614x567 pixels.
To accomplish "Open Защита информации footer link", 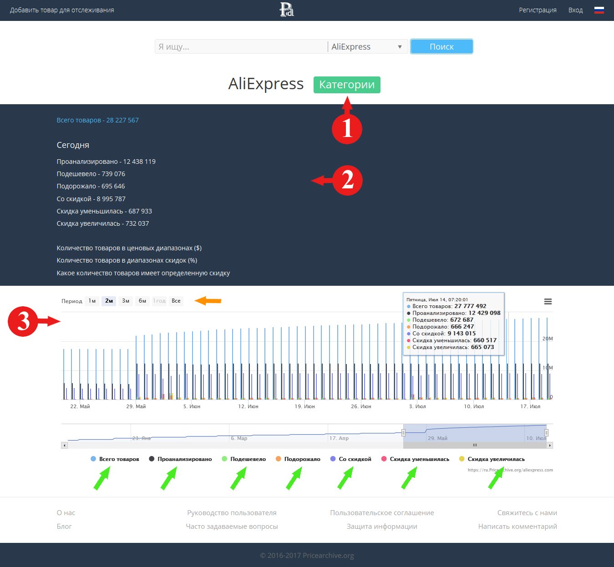I will pyautogui.click(x=382, y=526).
